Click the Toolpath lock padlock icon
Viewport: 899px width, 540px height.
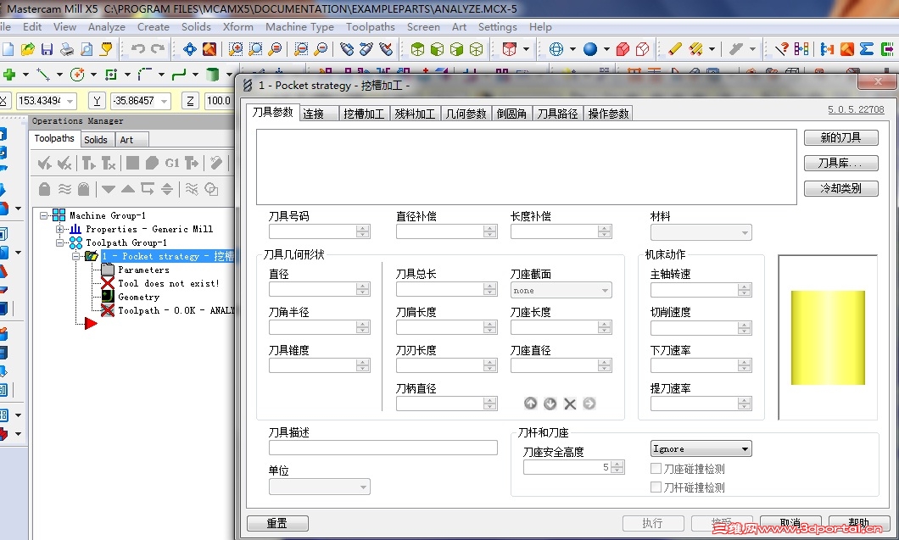click(x=44, y=189)
